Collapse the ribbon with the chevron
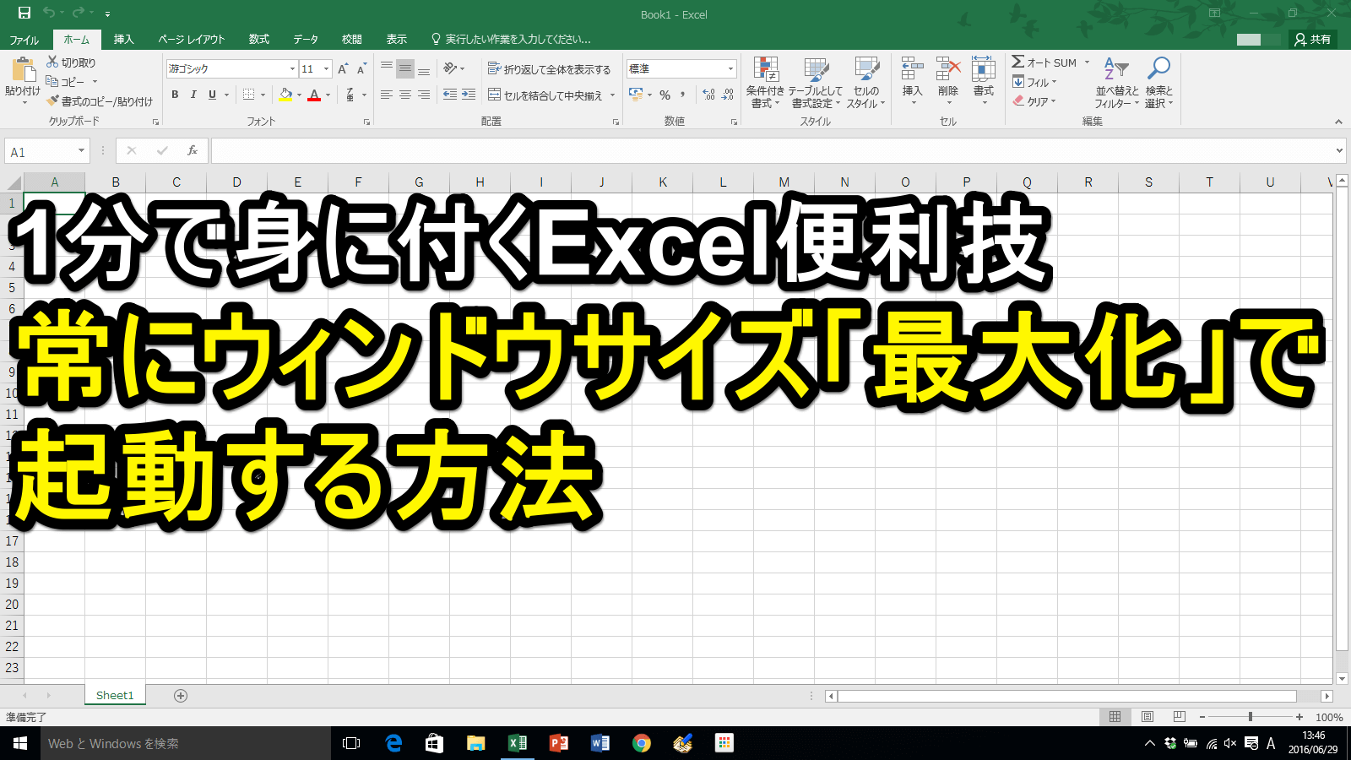This screenshot has height=760, width=1351. 1338,122
